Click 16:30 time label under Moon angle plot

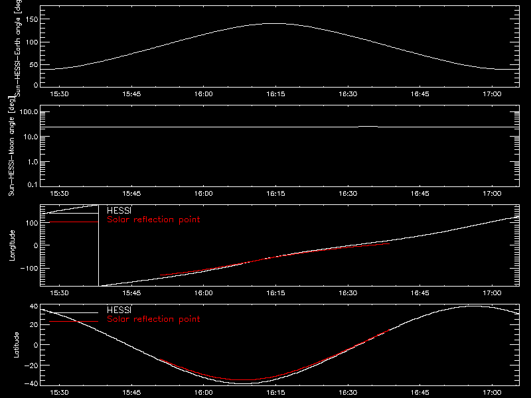(348, 193)
